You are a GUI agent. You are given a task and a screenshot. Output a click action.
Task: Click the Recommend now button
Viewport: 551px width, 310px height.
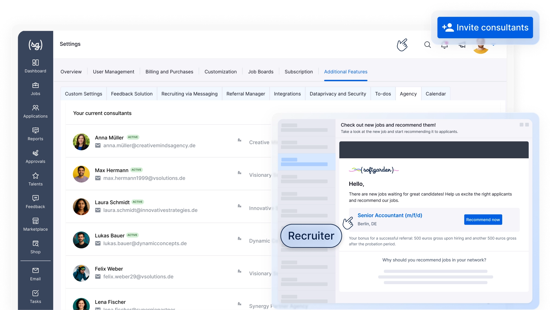[x=483, y=220]
